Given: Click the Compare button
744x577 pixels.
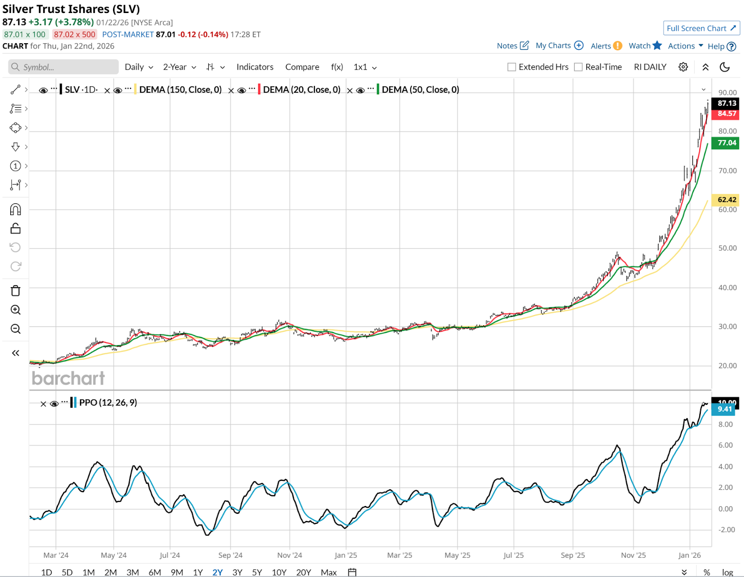Looking at the screenshot, I should coord(302,67).
